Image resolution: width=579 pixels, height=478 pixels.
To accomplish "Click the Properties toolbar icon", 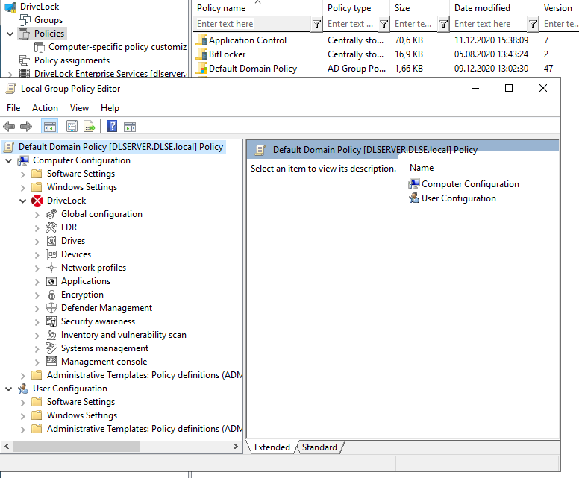I will point(72,127).
